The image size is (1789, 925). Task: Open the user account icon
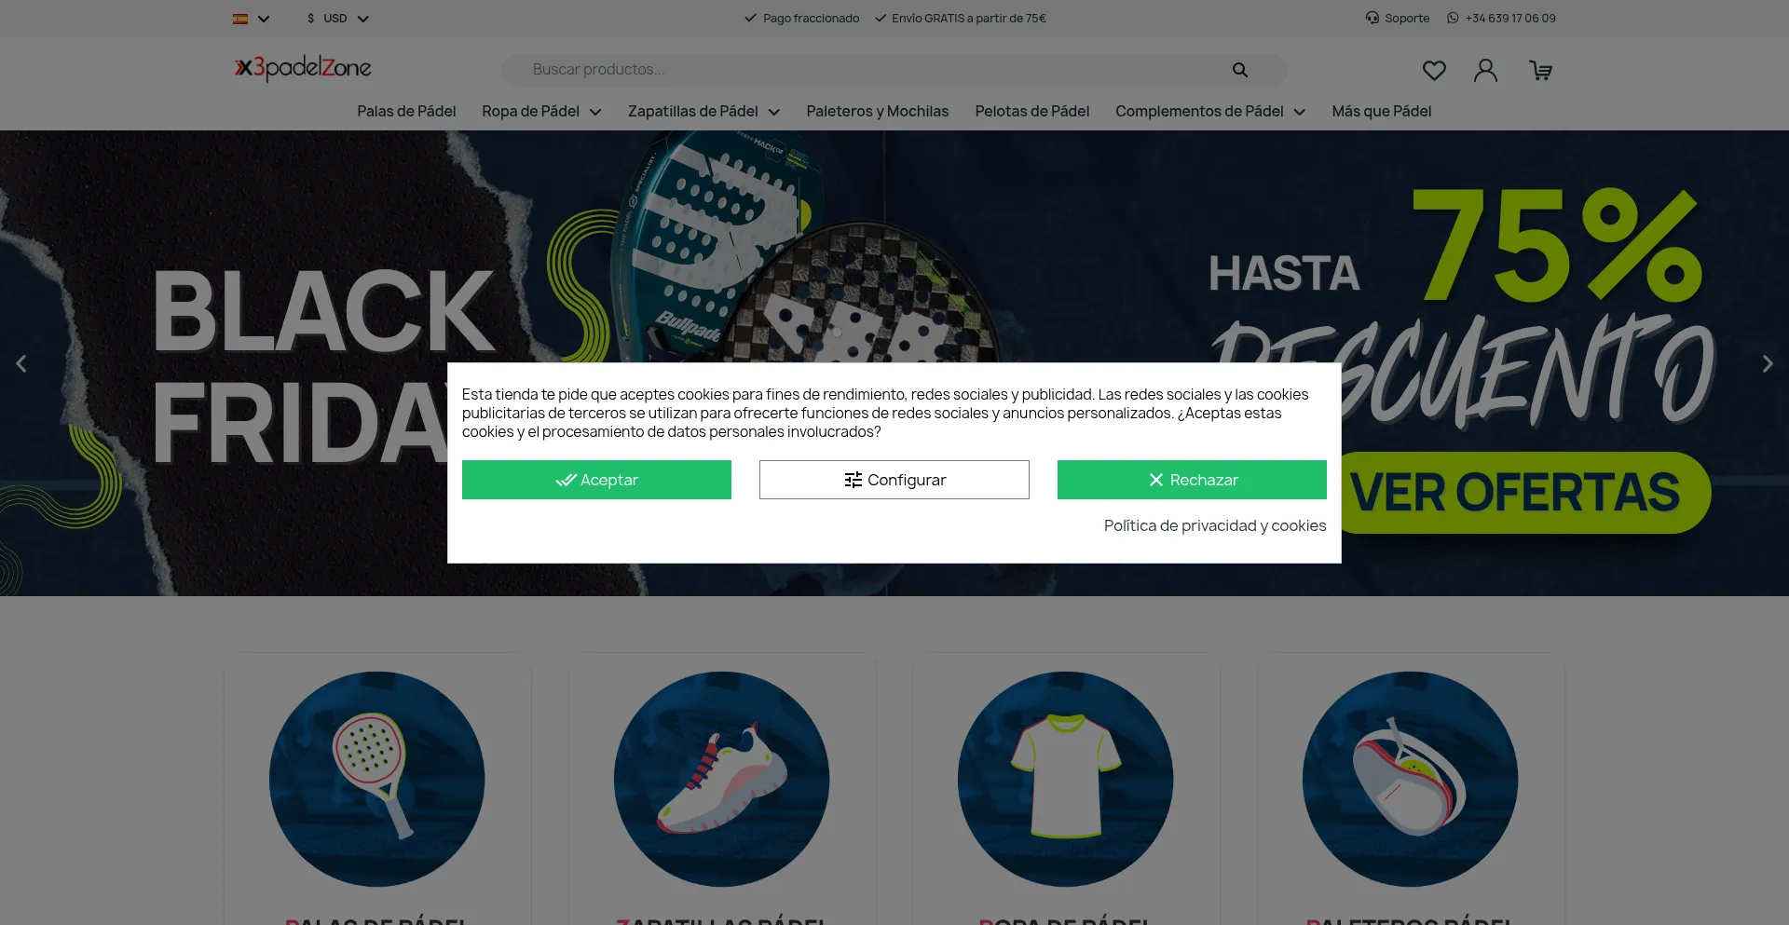1485,71
